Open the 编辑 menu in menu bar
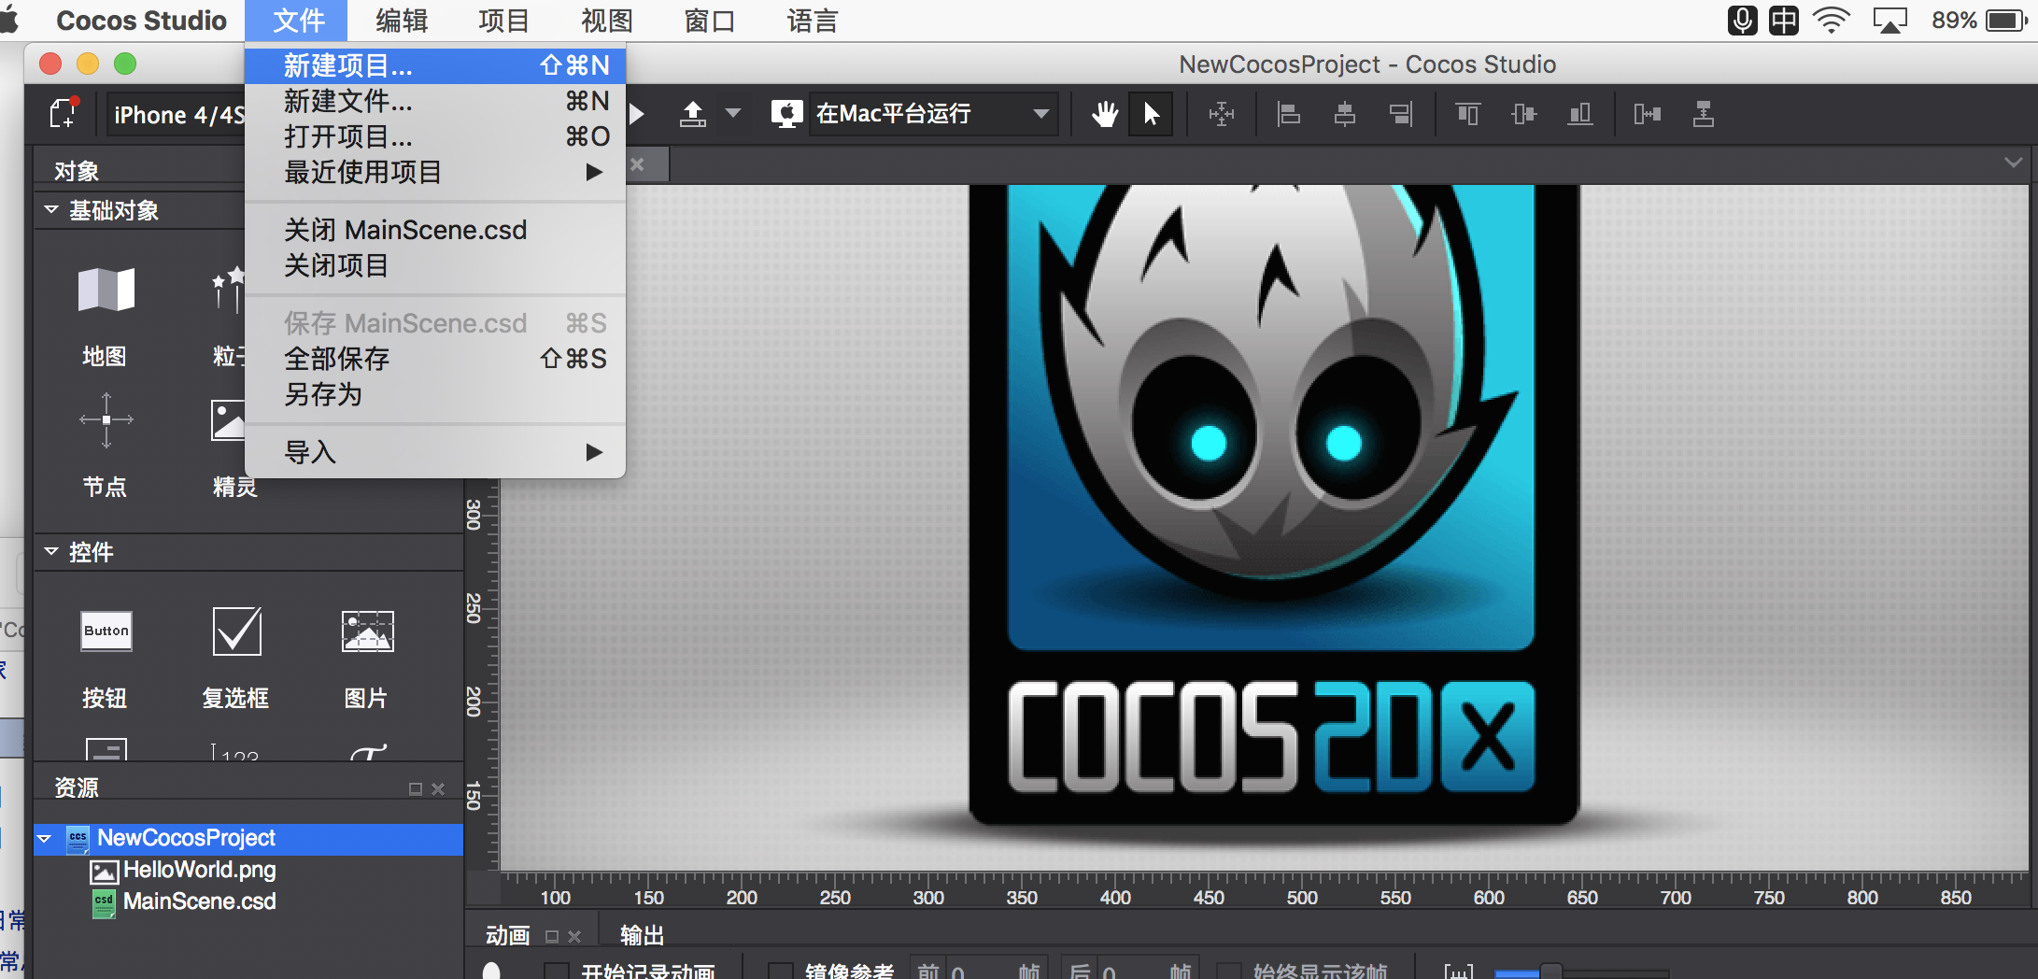2038x979 pixels. pyautogui.click(x=402, y=21)
